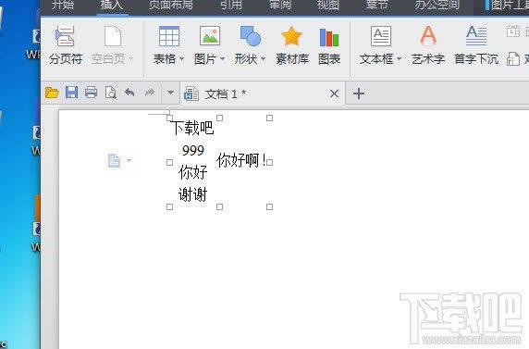Switch to the 引用 tab

pos(231,6)
